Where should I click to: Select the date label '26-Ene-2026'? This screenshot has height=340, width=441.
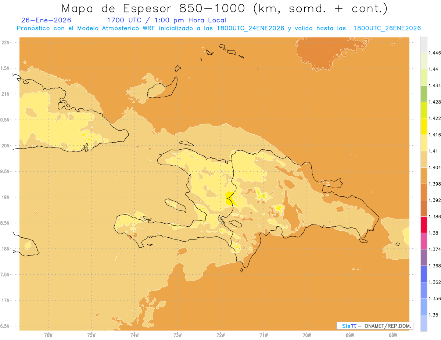tap(46, 20)
